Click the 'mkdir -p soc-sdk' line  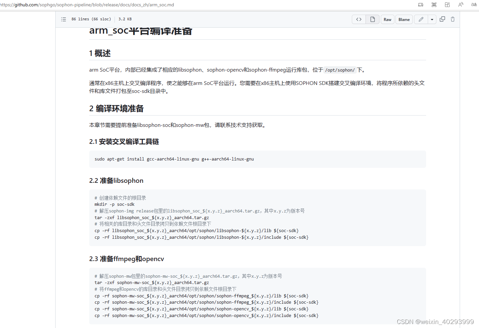click(x=115, y=204)
